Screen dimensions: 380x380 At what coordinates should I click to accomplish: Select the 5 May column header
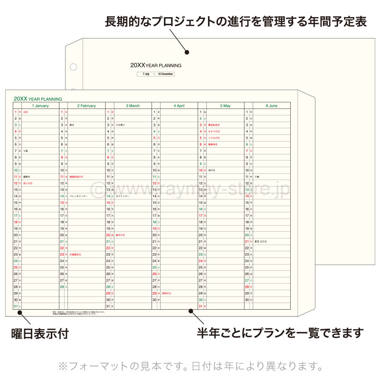coord(226,106)
